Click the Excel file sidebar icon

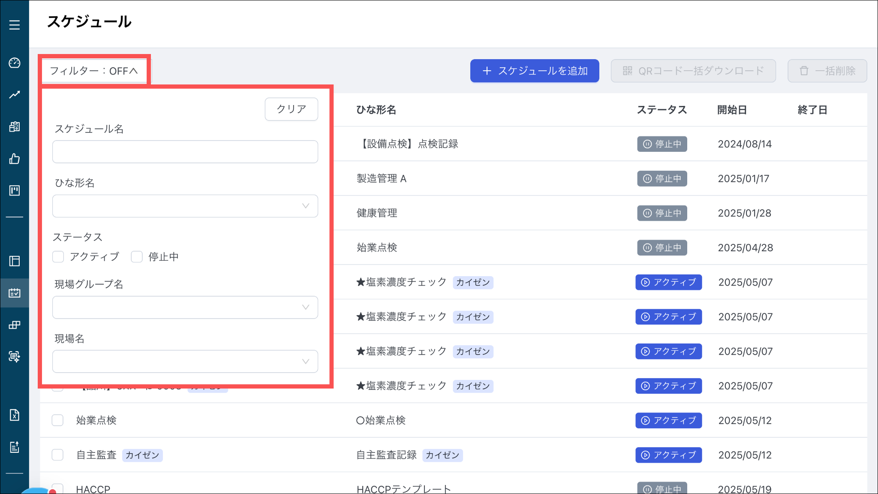point(15,415)
